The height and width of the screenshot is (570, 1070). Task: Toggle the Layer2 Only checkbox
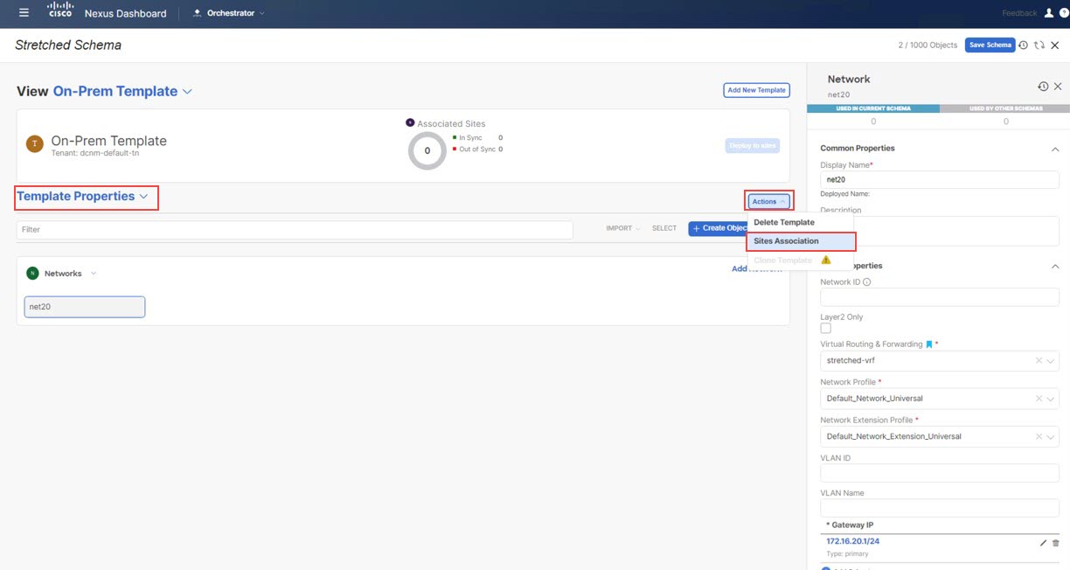pos(825,329)
